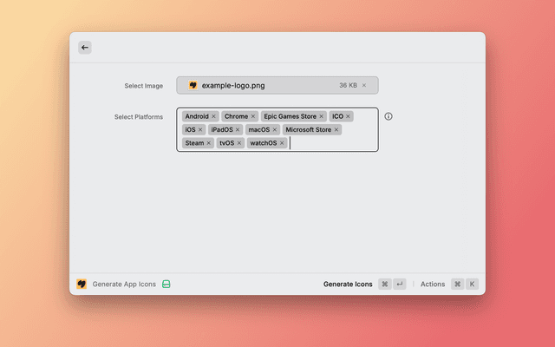Open the Select Platforms info icon

[x=388, y=116]
